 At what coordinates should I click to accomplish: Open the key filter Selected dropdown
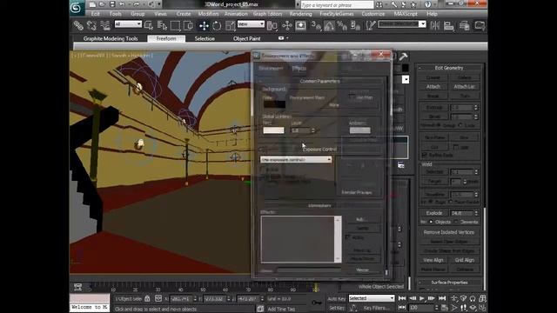(x=372, y=298)
